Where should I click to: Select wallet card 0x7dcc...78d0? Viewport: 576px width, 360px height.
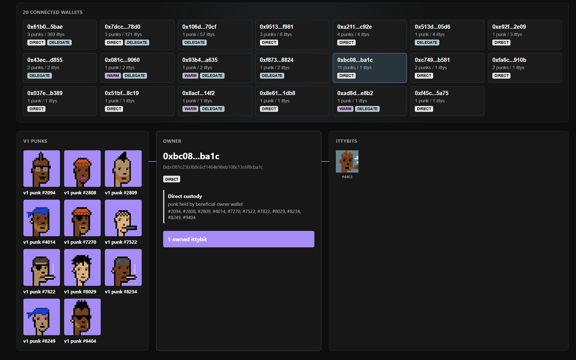coord(137,35)
